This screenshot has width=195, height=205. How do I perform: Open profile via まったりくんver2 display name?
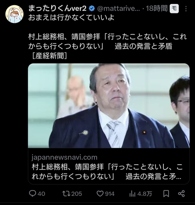pos(57,8)
